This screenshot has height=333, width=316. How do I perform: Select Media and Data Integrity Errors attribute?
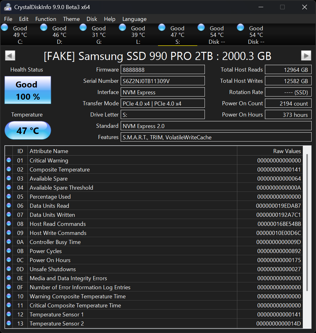tap(68, 278)
